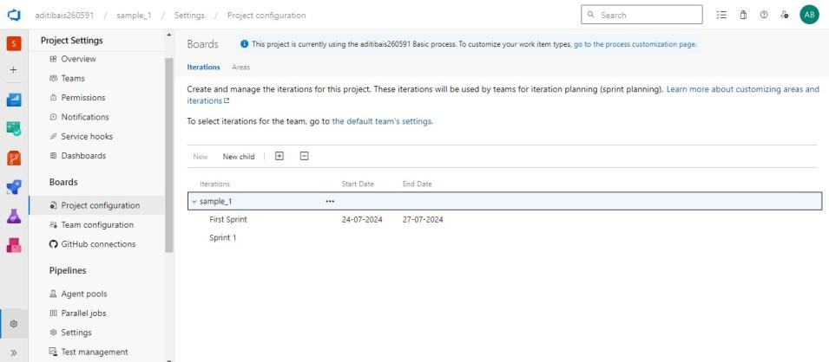Expand the left navigation rail chevrons

[13, 352]
